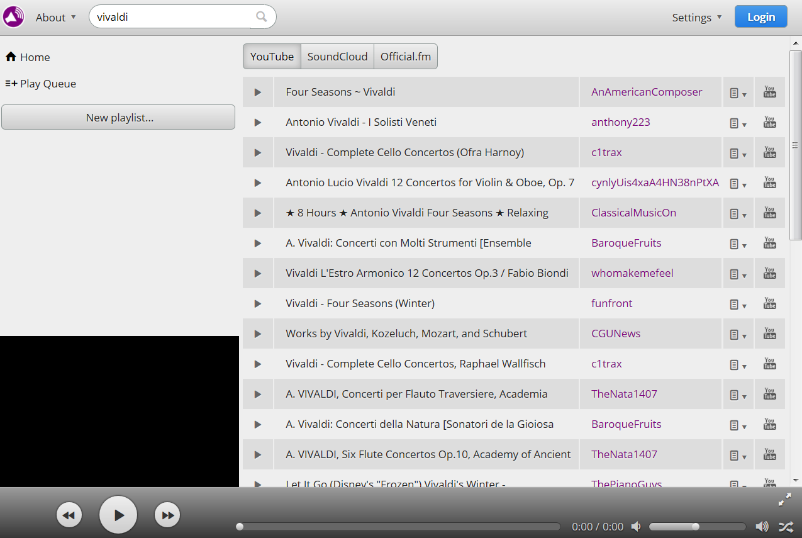Click the Home house icon
Image resolution: width=802 pixels, height=538 pixels.
click(11, 57)
